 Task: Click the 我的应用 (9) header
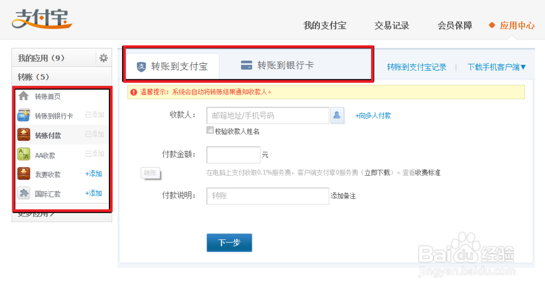click(x=41, y=58)
